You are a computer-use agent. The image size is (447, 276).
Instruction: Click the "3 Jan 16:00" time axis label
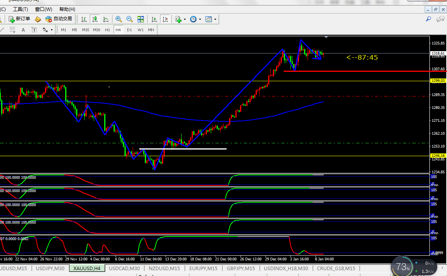tap(299, 259)
